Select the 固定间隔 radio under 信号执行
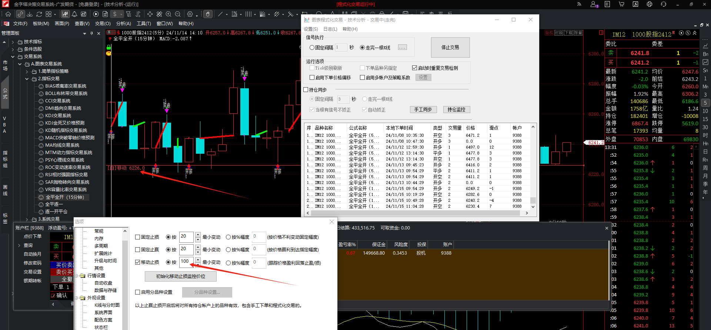 312,48
